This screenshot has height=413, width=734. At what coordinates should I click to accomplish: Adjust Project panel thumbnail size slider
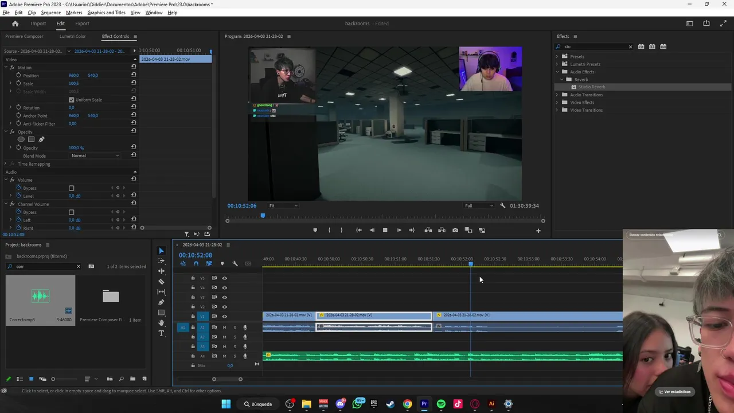coord(53,379)
